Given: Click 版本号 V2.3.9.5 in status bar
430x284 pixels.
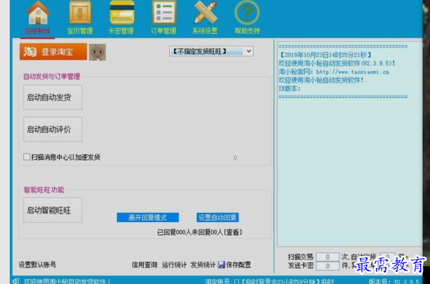Looking at the screenshot, I should click(394, 281).
